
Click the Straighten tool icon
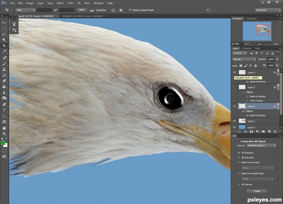[x=92, y=10]
